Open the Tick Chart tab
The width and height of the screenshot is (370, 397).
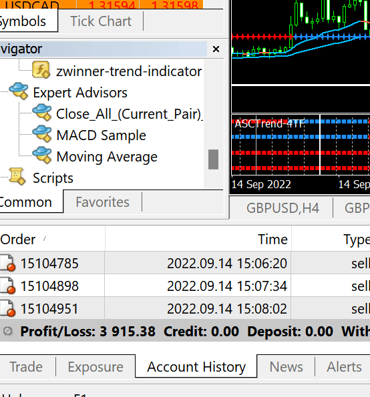[101, 21]
